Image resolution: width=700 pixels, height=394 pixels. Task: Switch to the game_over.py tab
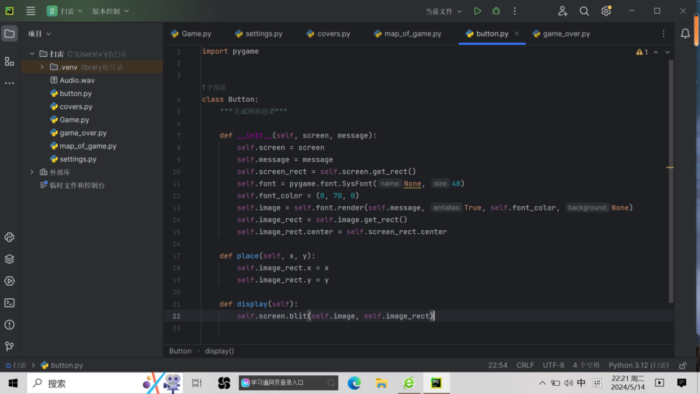pos(566,34)
